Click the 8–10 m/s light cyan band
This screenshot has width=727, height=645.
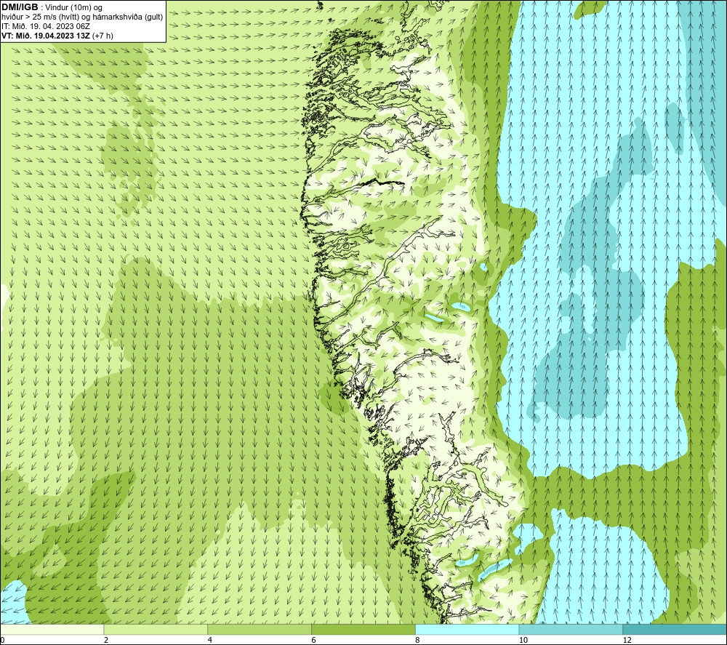[467, 629]
